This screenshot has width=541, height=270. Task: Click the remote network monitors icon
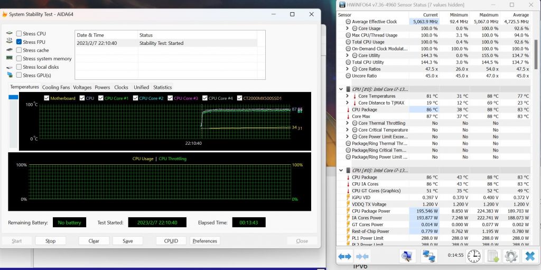coord(428,256)
